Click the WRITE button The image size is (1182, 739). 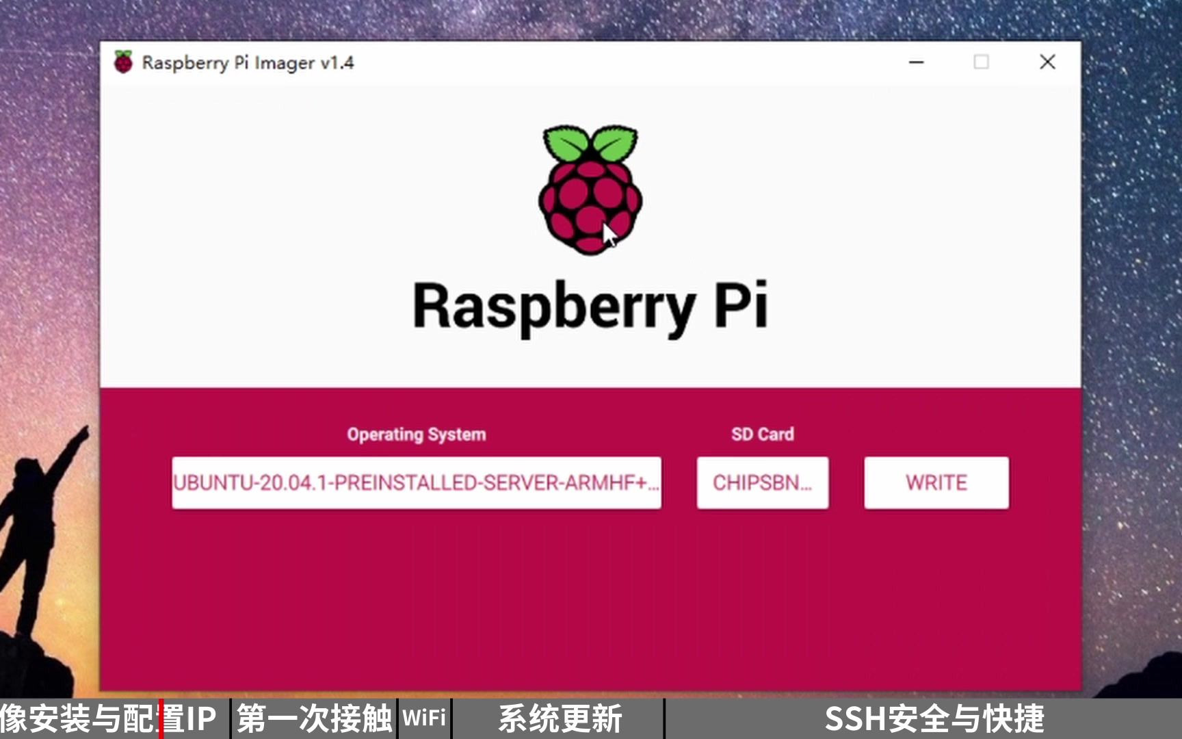click(936, 482)
